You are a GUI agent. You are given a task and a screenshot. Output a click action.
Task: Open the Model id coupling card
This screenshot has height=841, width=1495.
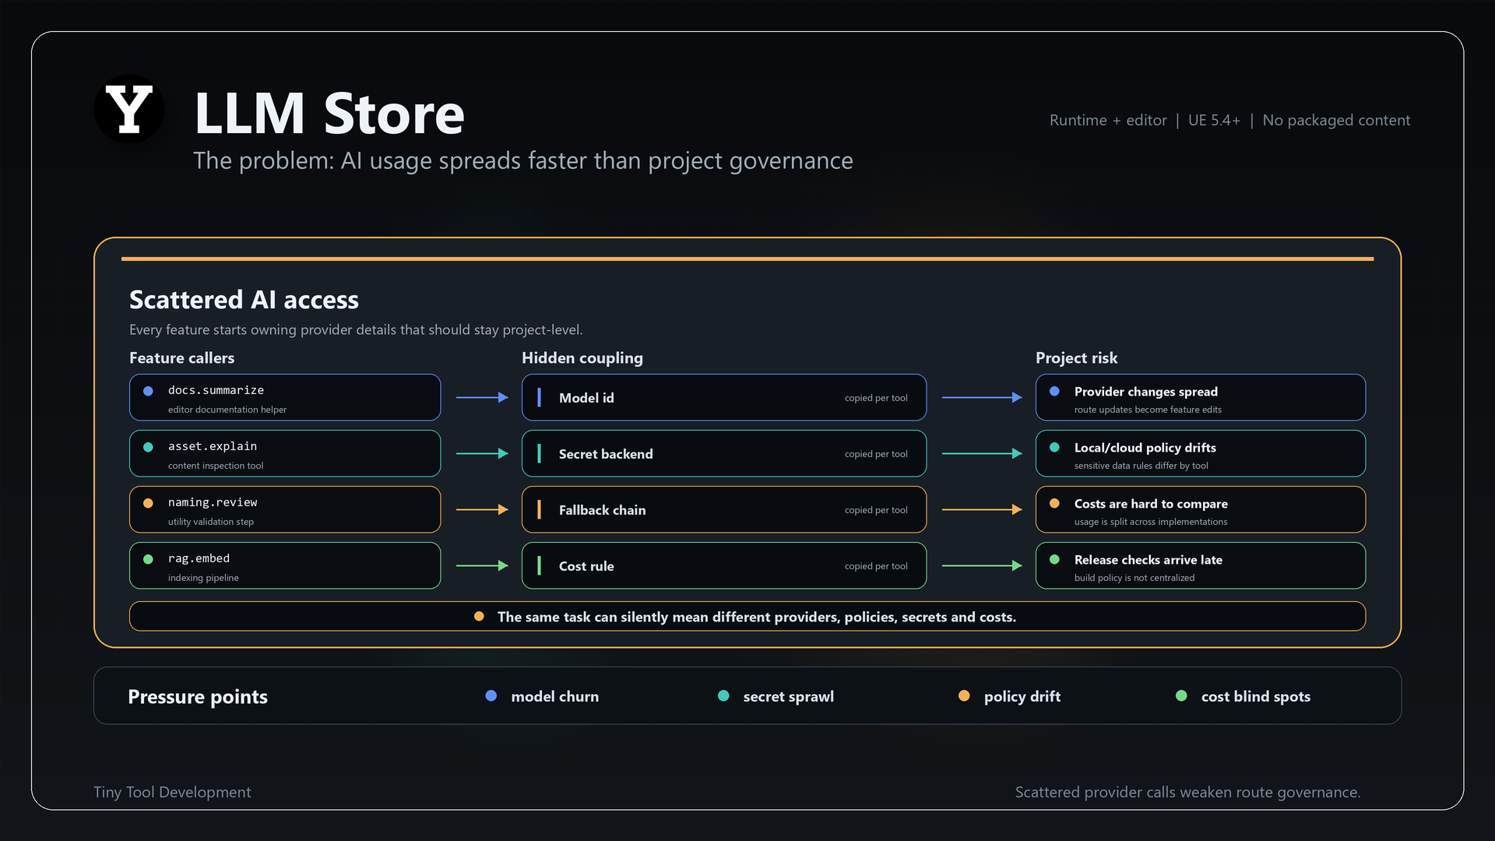[x=724, y=397]
